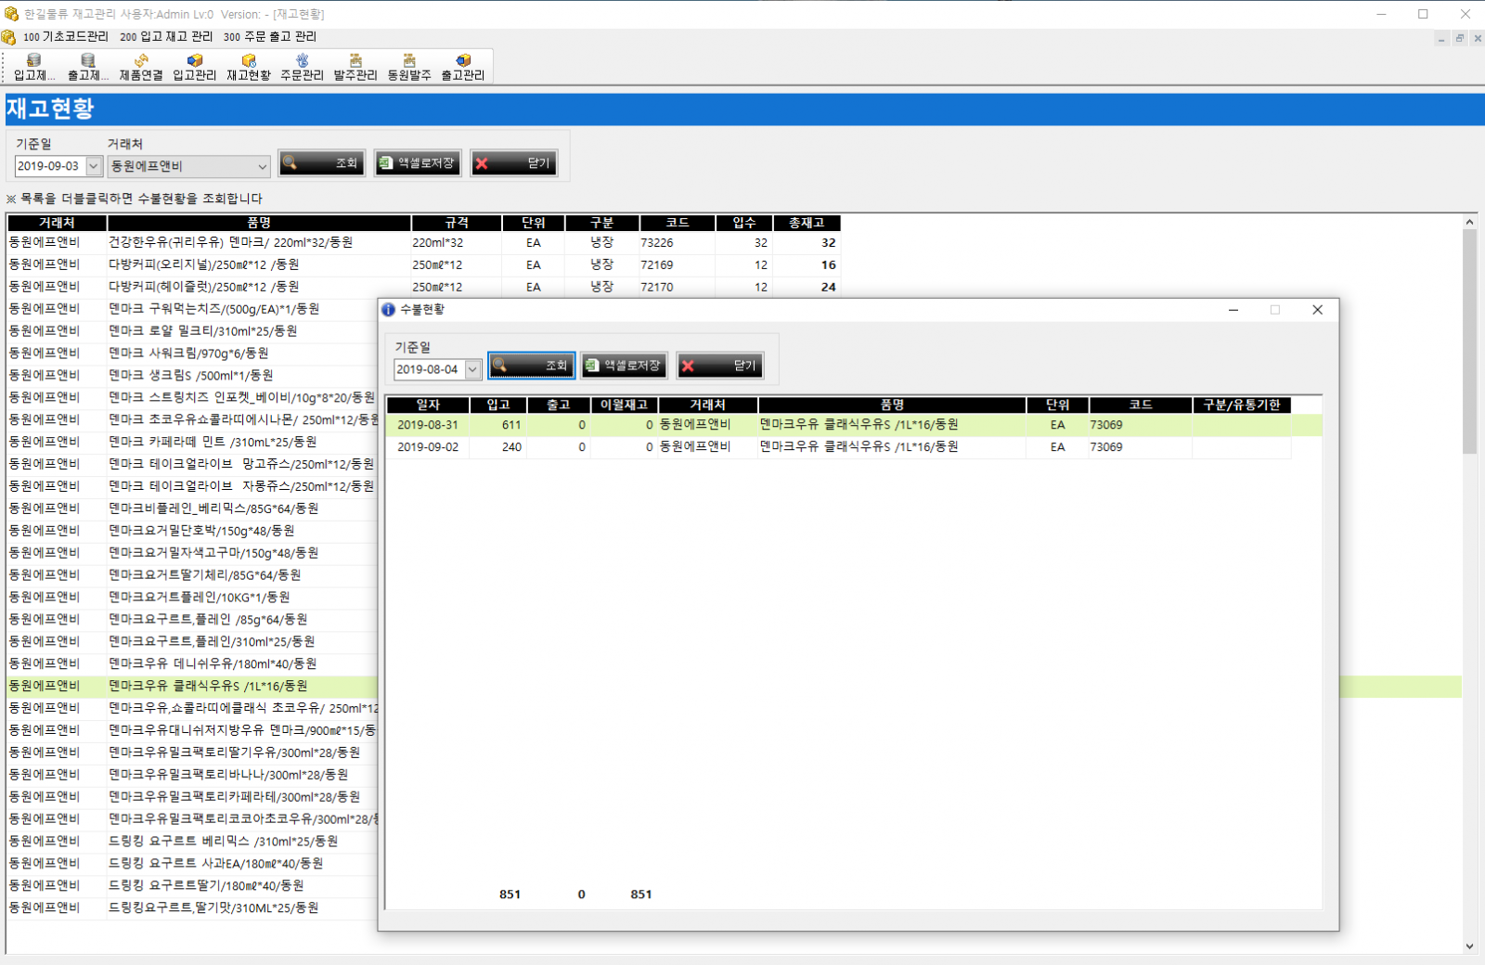This screenshot has width=1485, height=965.
Task: Click the 총재고 column header
Action: click(x=807, y=223)
